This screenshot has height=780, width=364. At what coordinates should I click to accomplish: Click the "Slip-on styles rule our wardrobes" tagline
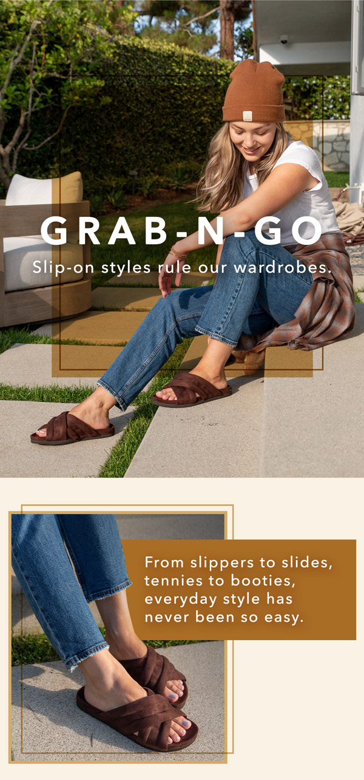(183, 266)
